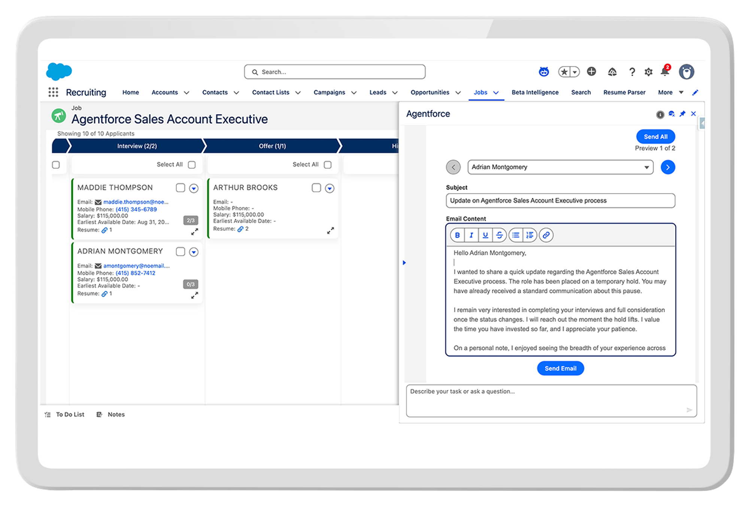Switch to the Beta Intelligence tab
This screenshot has height=506, width=749.
click(x=535, y=93)
